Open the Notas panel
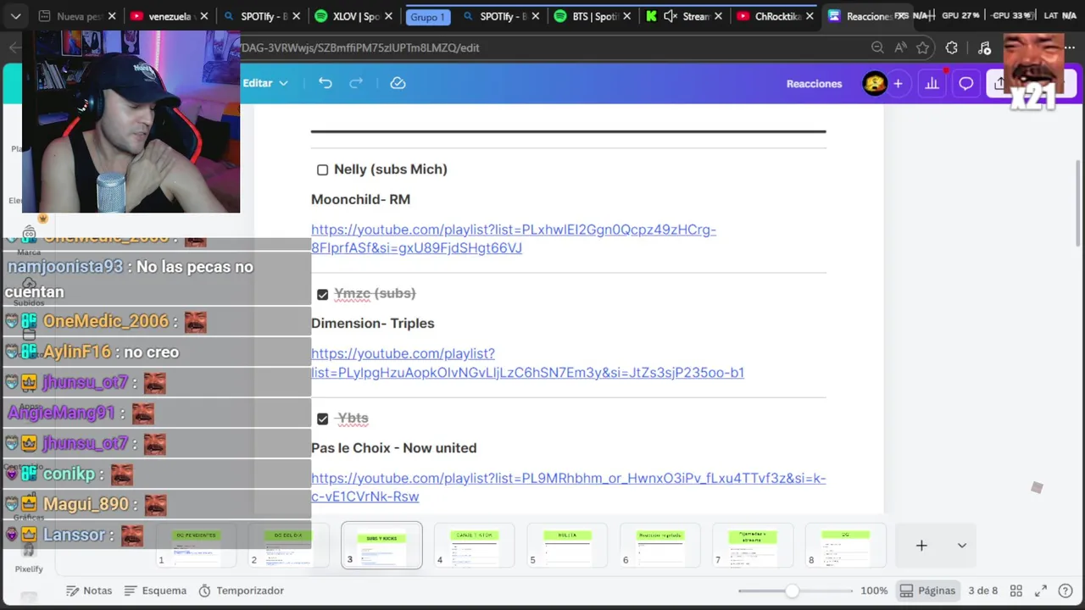 pos(89,591)
